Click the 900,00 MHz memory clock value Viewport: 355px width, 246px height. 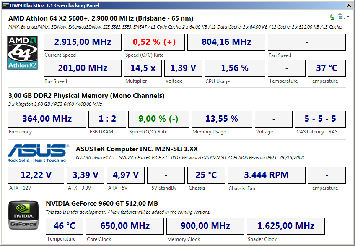point(205,226)
